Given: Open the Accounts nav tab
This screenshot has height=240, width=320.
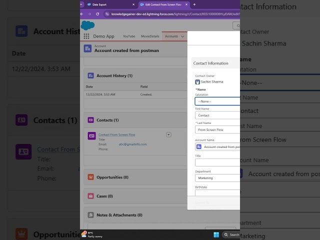Looking at the screenshot, I should [171, 36].
